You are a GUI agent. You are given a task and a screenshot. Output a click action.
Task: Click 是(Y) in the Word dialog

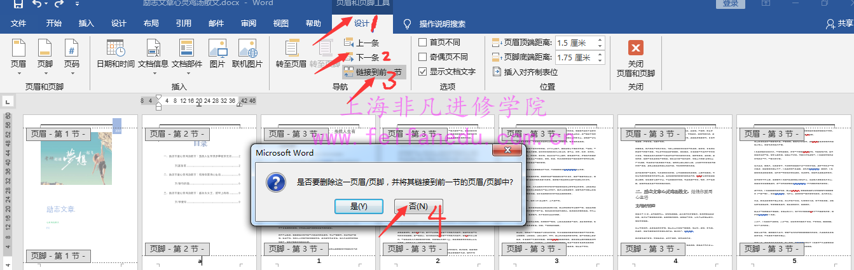coord(359,206)
